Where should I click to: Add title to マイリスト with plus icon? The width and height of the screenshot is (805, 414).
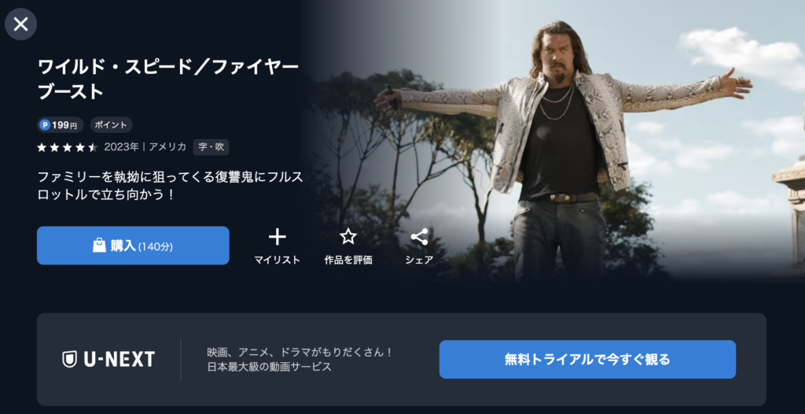click(x=278, y=237)
